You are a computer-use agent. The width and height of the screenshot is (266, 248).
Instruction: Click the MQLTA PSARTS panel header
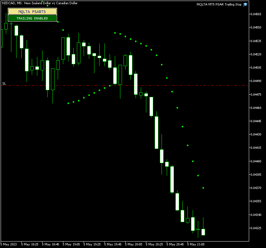32,11
